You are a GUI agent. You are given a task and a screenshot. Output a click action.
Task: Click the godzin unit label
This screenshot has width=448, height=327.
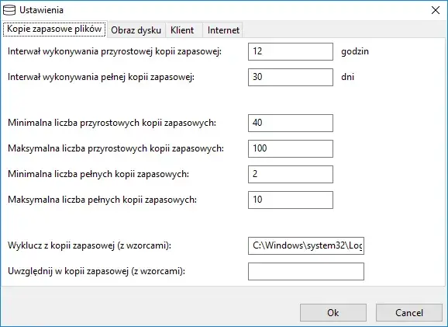(x=355, y=51)
